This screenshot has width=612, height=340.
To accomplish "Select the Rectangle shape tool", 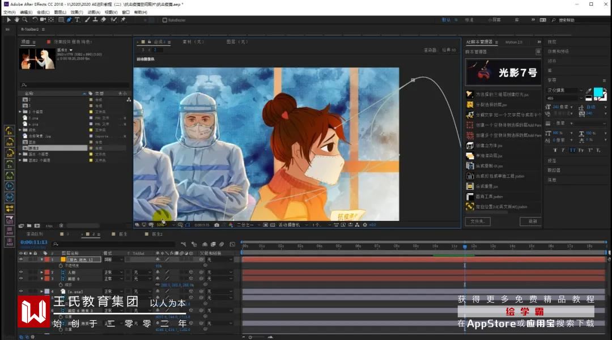I will pyautogui.click(x=61, y=19).
